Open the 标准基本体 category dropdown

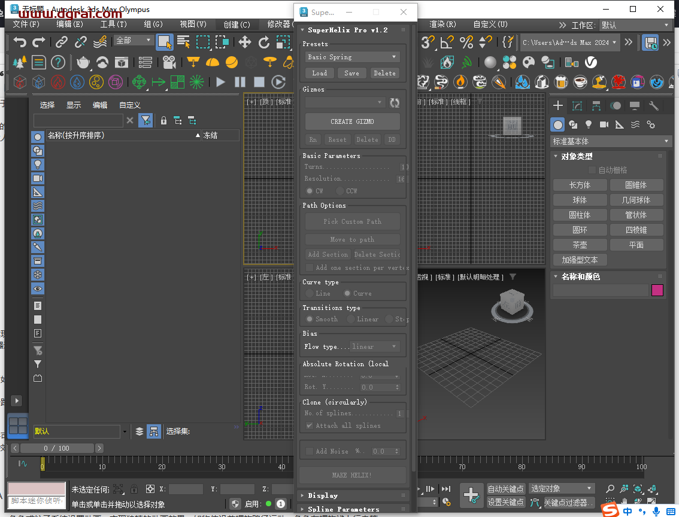pyautogui.click(x=611, y=141)
